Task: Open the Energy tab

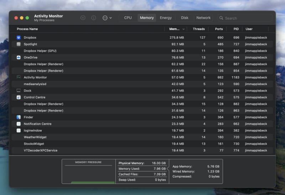Action: click(x=166, y=18)
